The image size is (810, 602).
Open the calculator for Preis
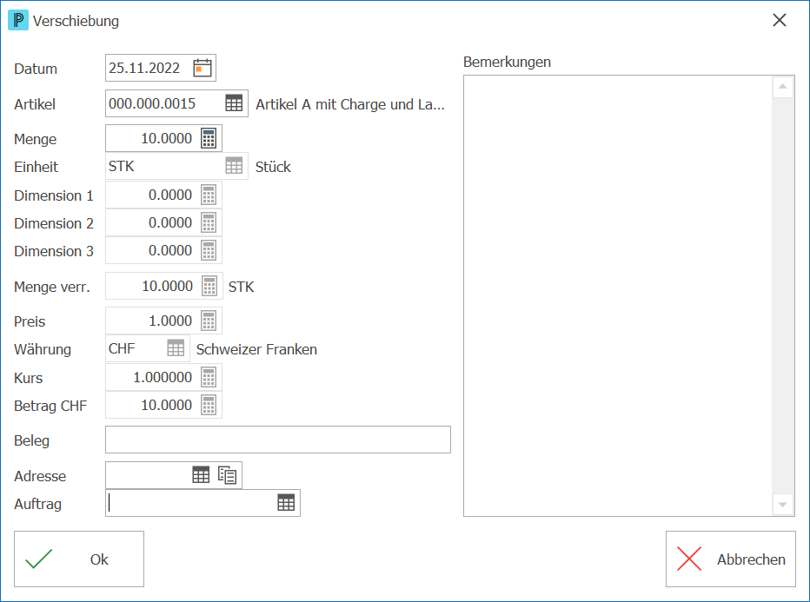tap(209, 321)
